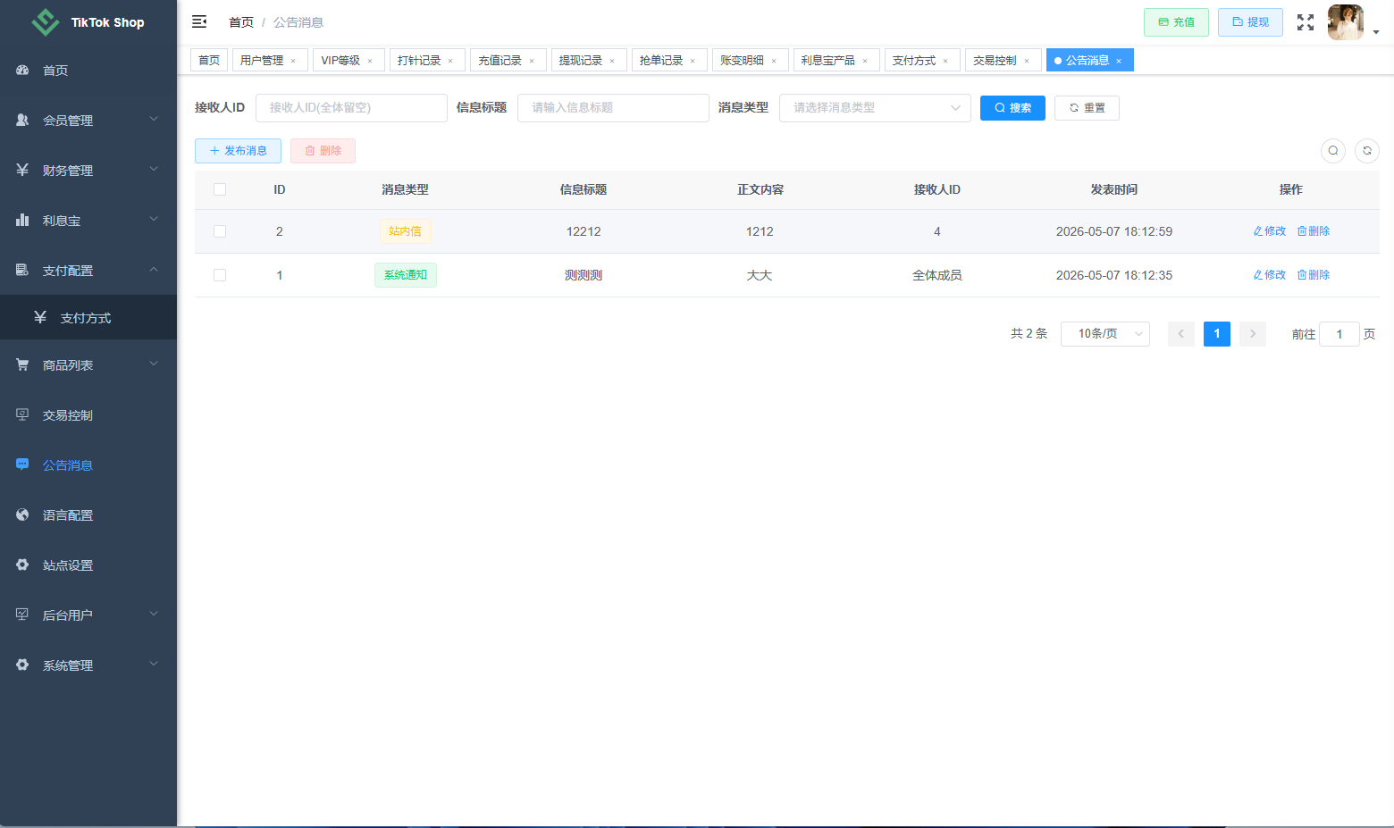Click 发布消息 button
The width and height of the screenshot is (1394, 828).
[x=238, y=151]
